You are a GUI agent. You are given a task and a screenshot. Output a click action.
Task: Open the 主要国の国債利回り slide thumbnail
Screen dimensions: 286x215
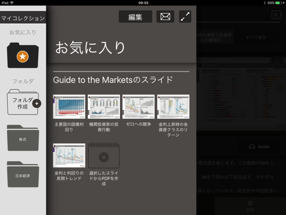point(69,106)
